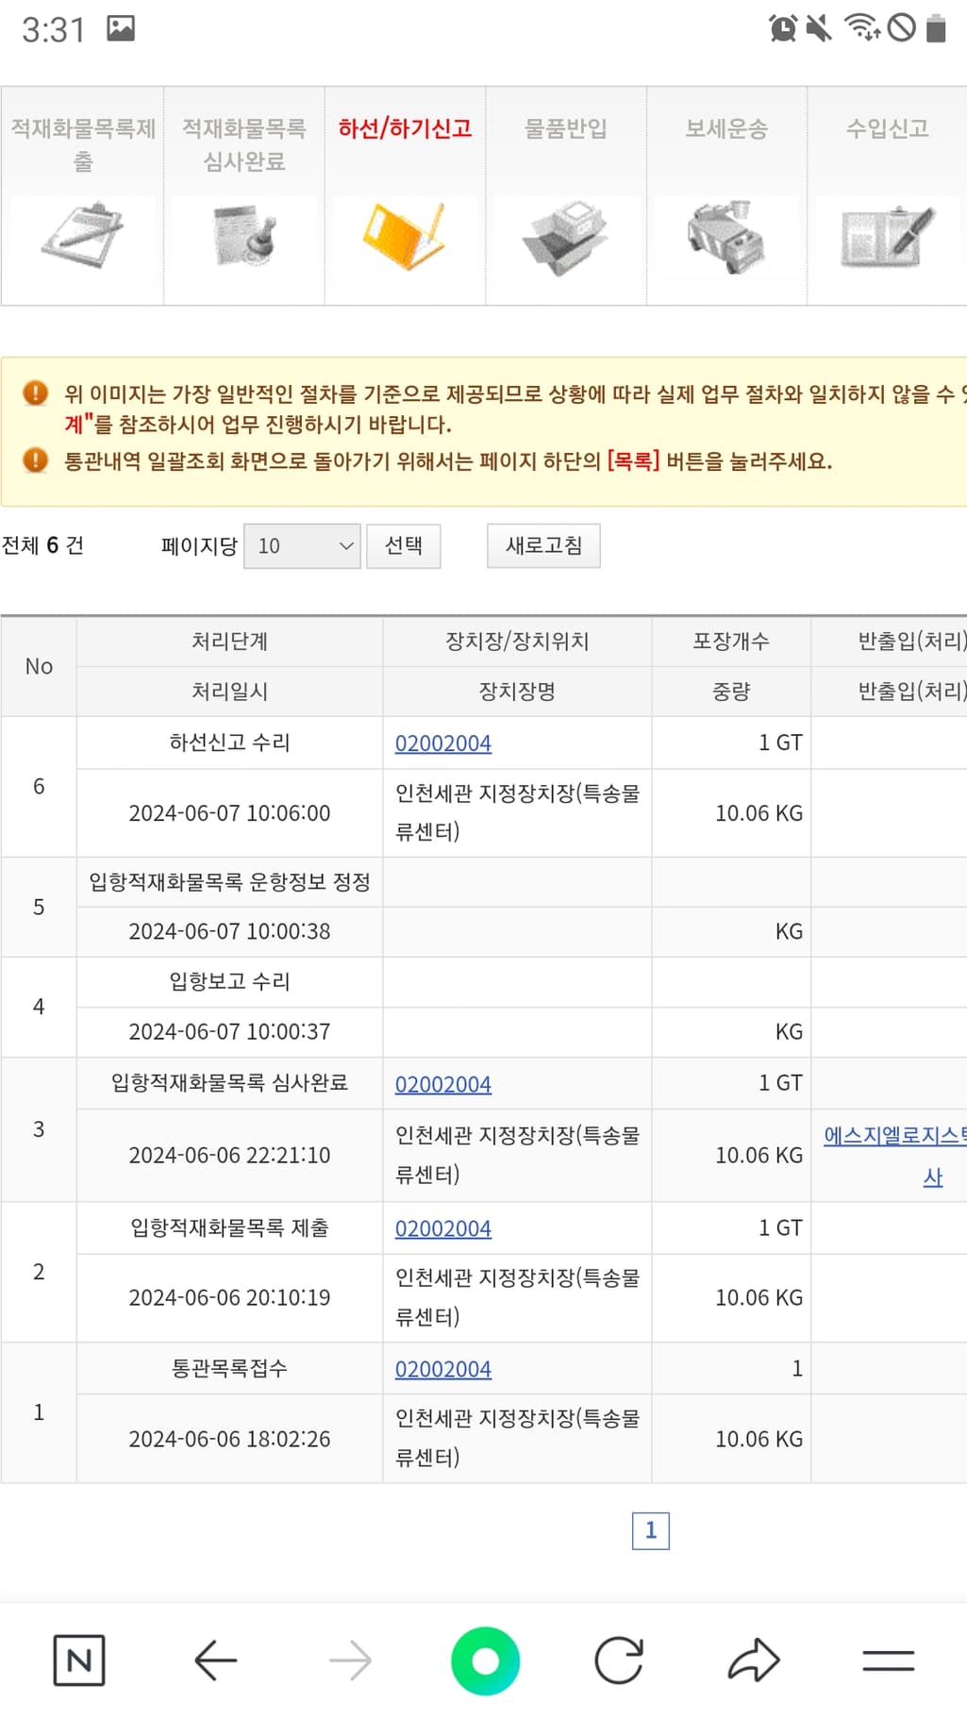Go back with the left arrow
Viewport: 967px width, 1719px height.
pos(215,1661)
